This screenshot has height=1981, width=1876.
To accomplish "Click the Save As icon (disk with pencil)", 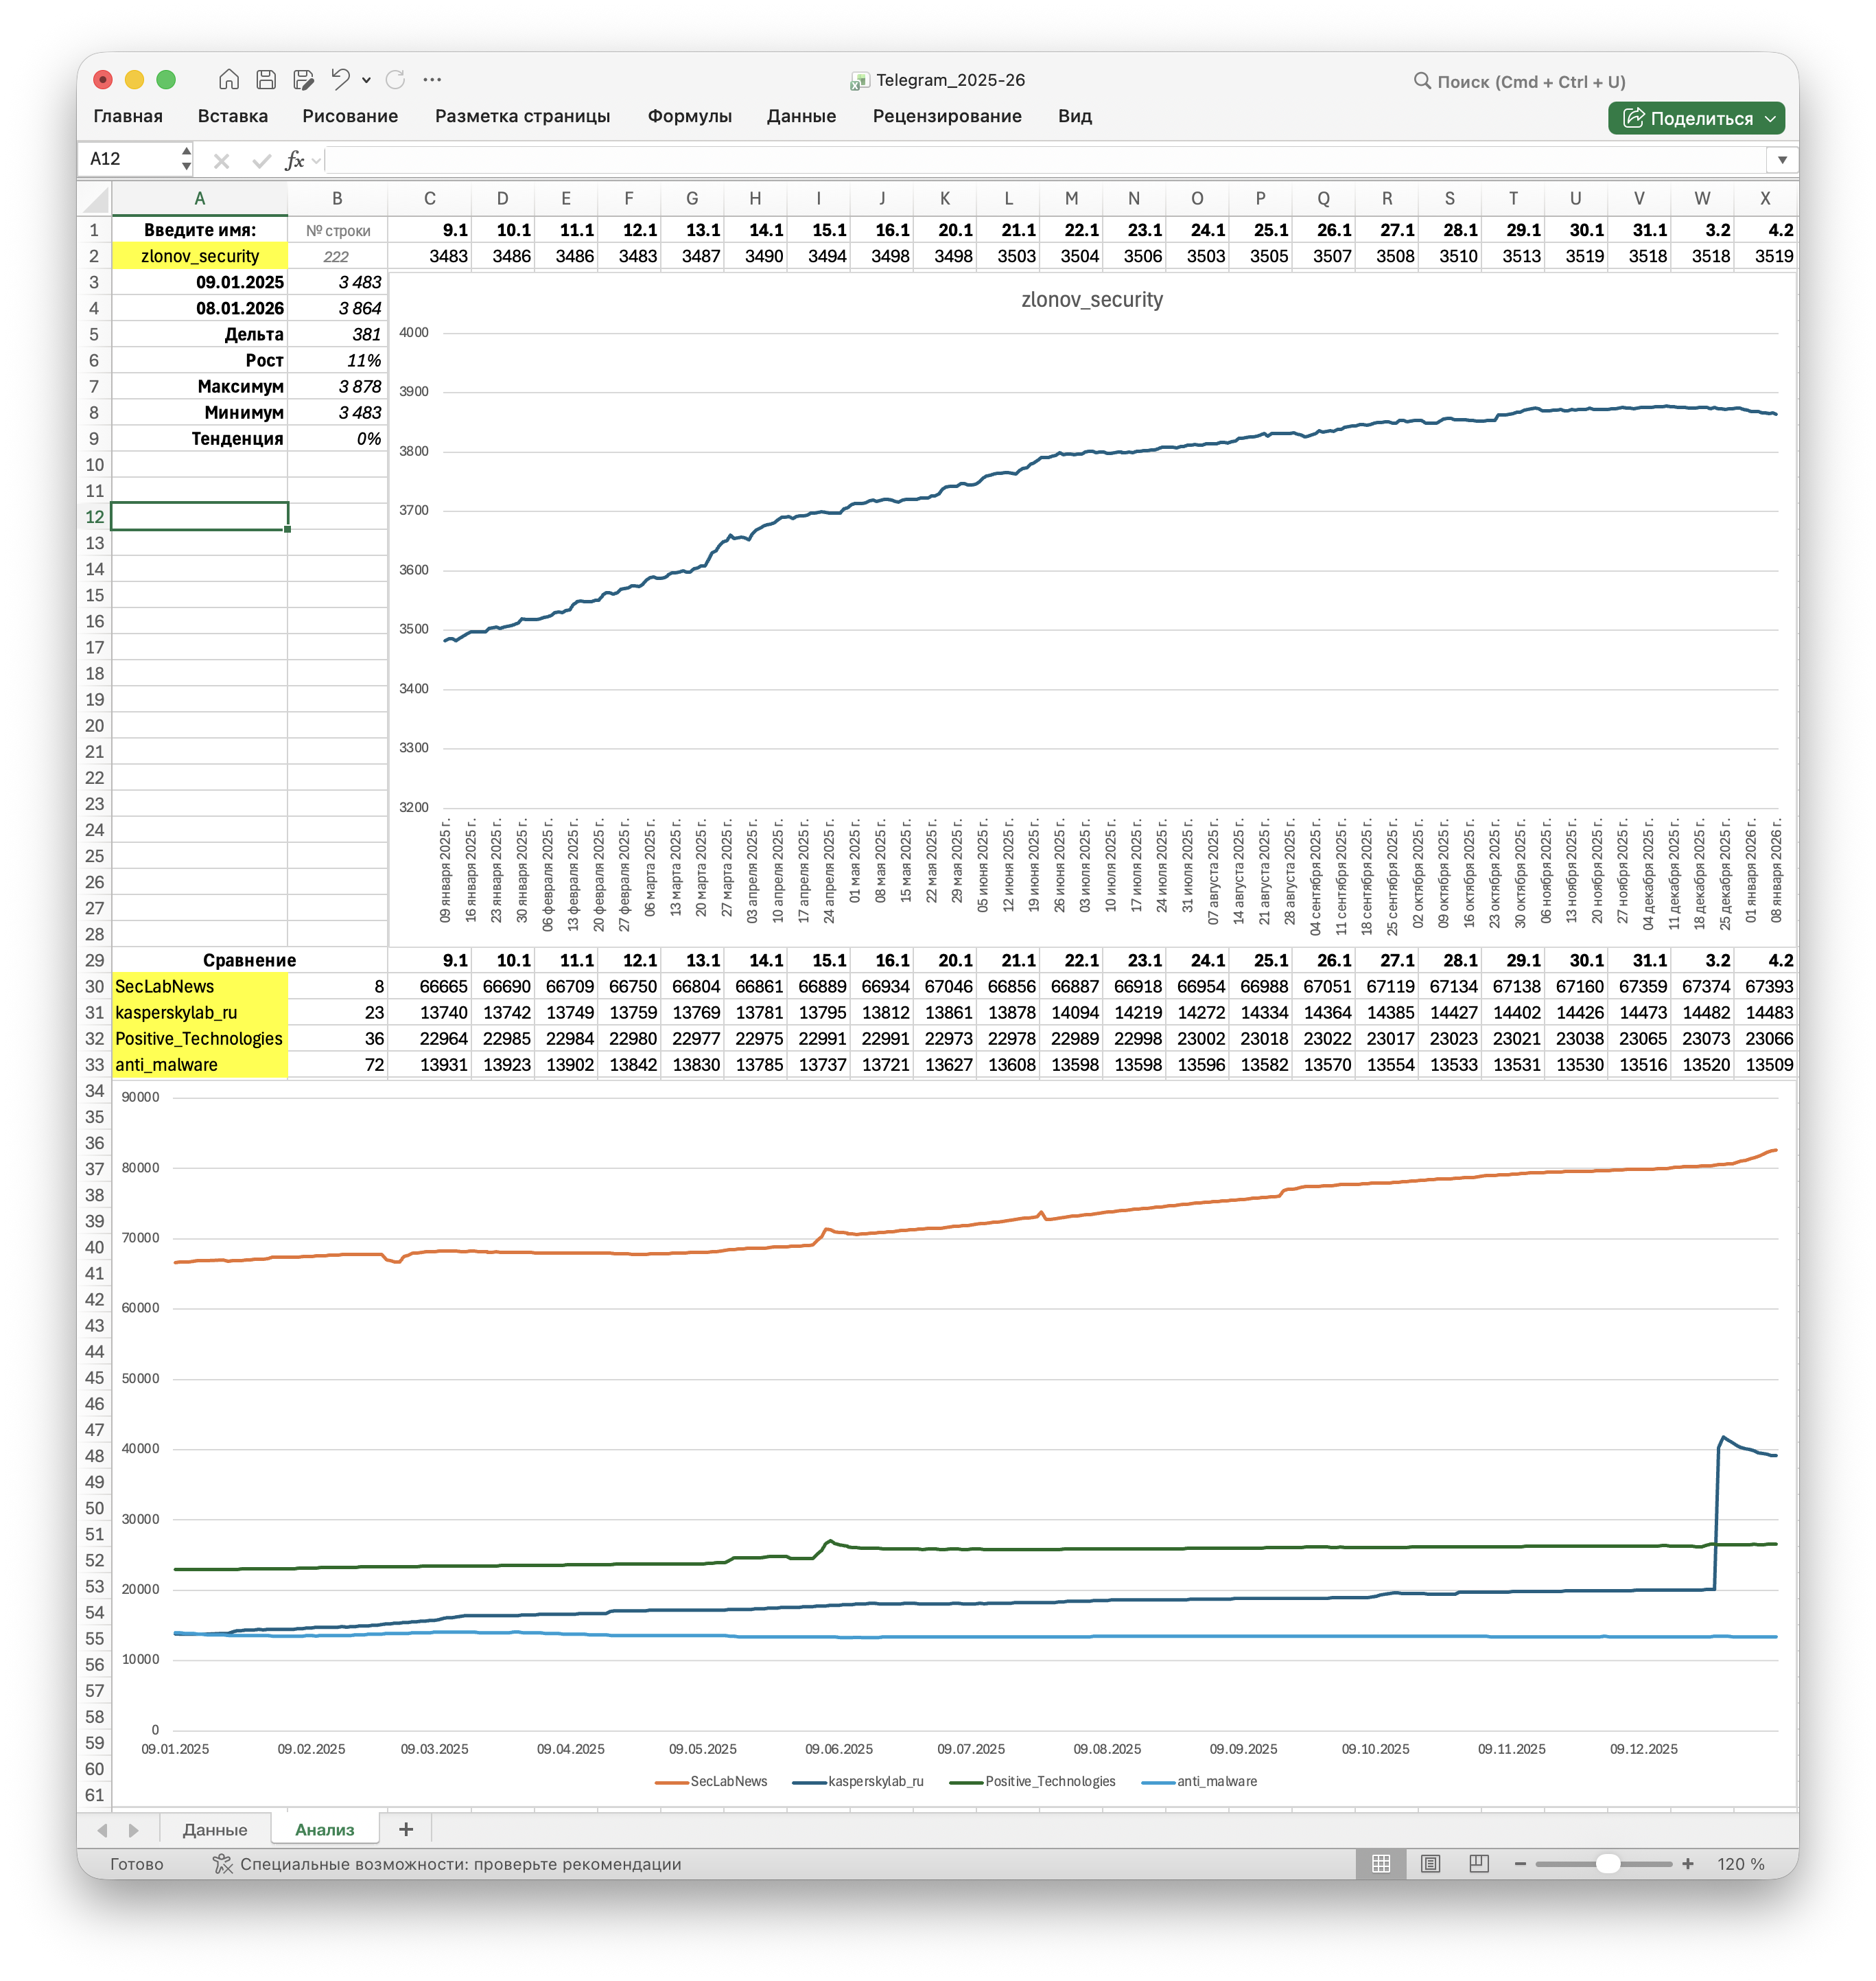I will (303, 79).
